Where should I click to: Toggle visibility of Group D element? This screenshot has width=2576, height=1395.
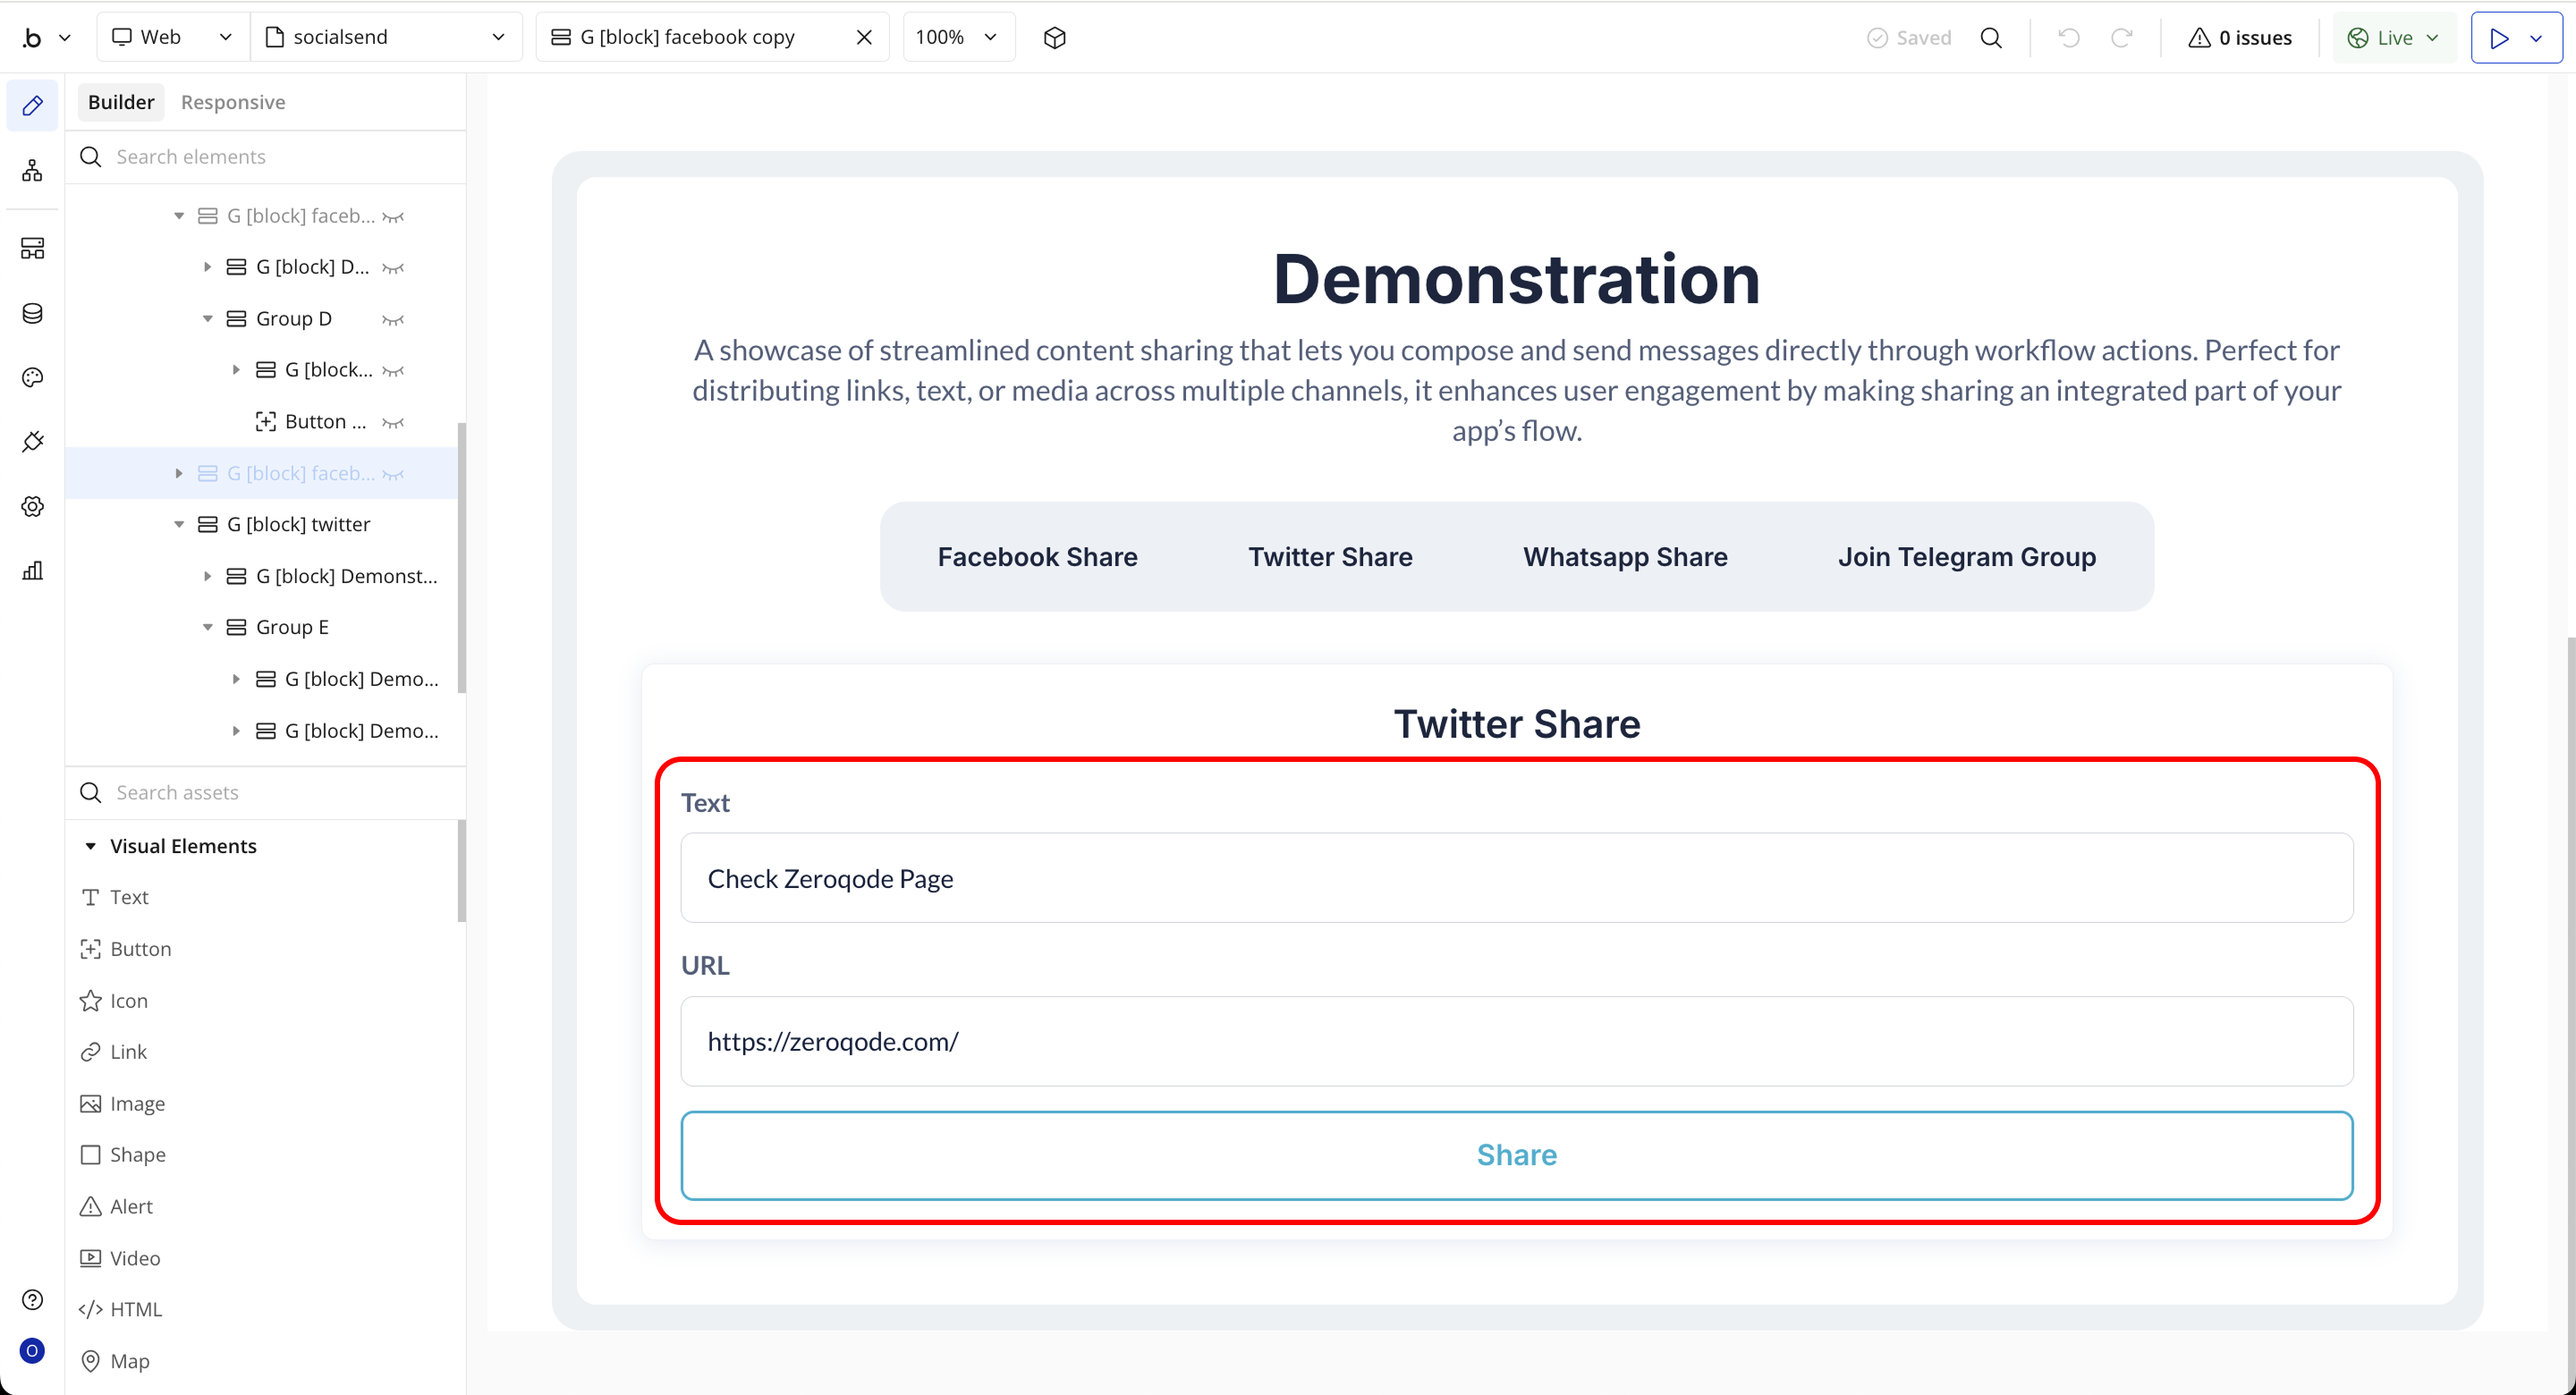tap(393, 319)
